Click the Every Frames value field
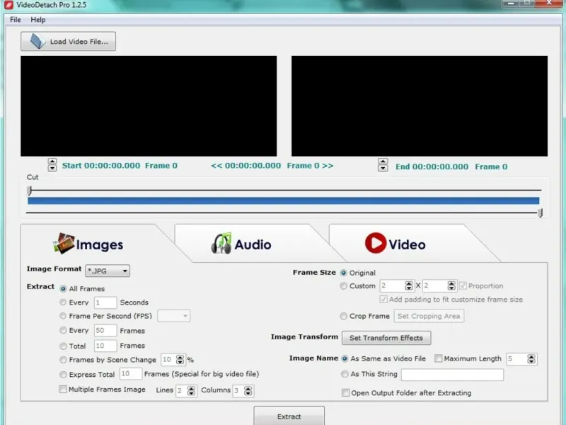This screenshot has height=425, width=566. tap(105, 330)
